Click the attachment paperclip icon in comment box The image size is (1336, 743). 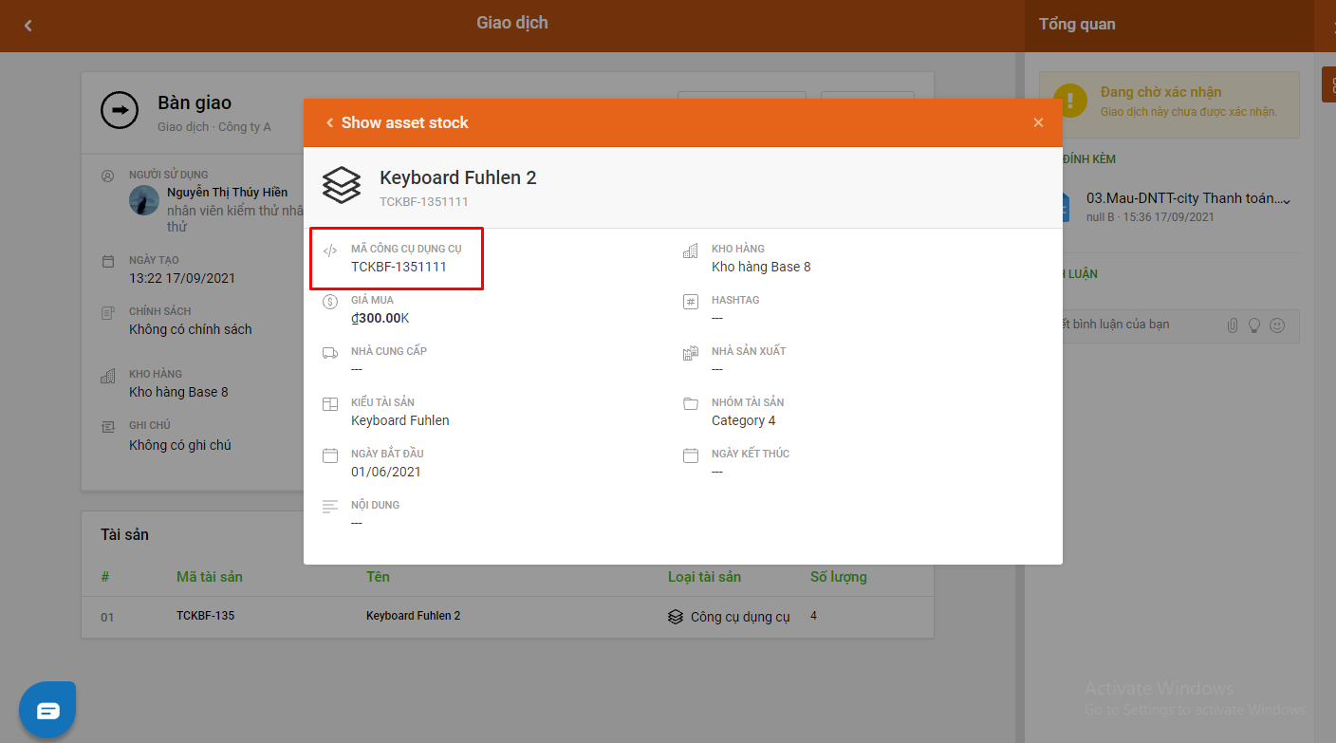tap(1233, 325)
